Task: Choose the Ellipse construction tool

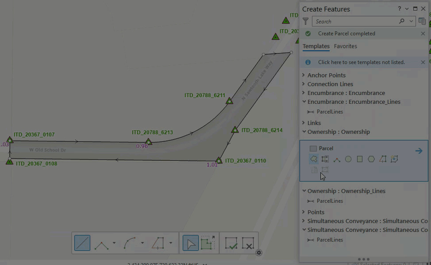Action: pyautogui.click(x=372, y=159)
